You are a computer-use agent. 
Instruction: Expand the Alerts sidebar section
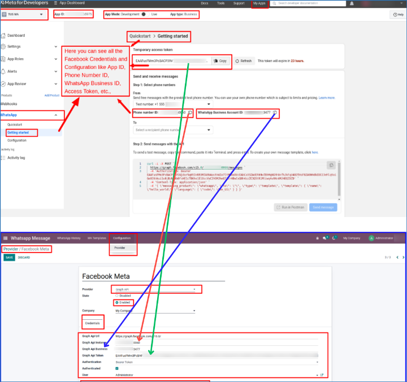tap(56, 71)
